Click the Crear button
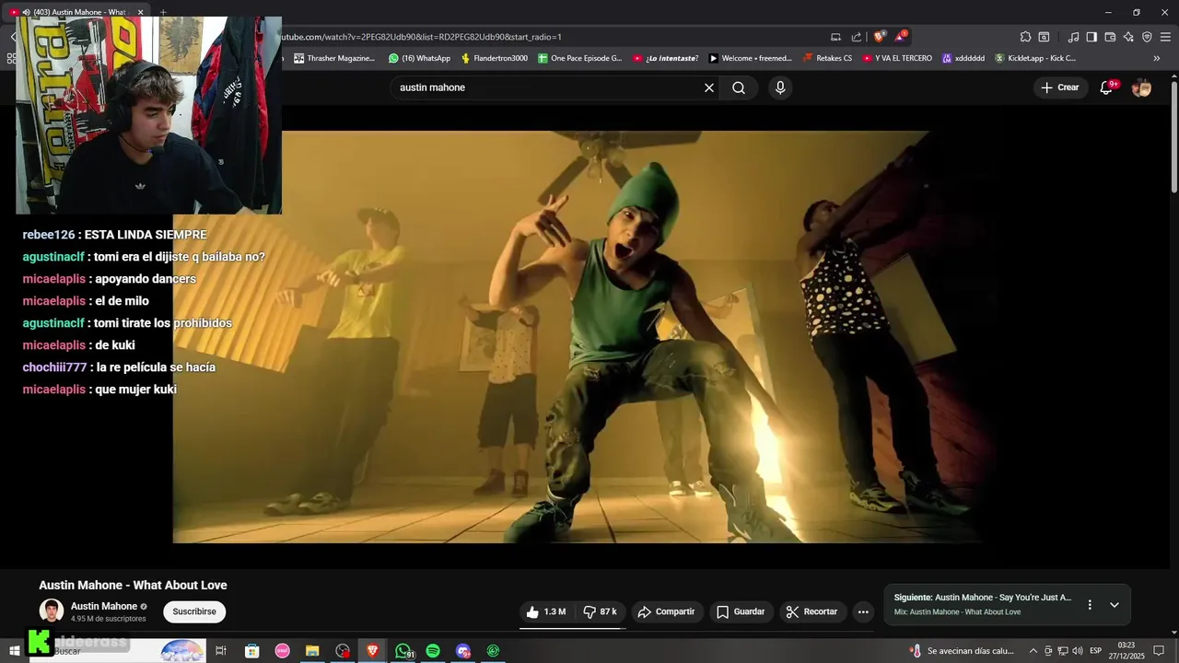Viewport: 1179px width, 663px height. tap(1060, 87)
